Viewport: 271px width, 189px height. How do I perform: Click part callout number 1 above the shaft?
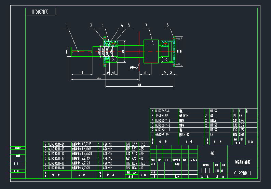pos(66,25)
